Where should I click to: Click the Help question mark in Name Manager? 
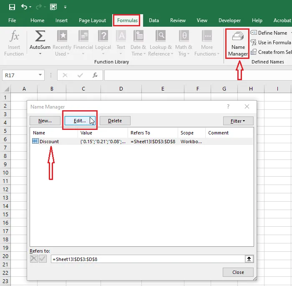(x=228, y=106)
